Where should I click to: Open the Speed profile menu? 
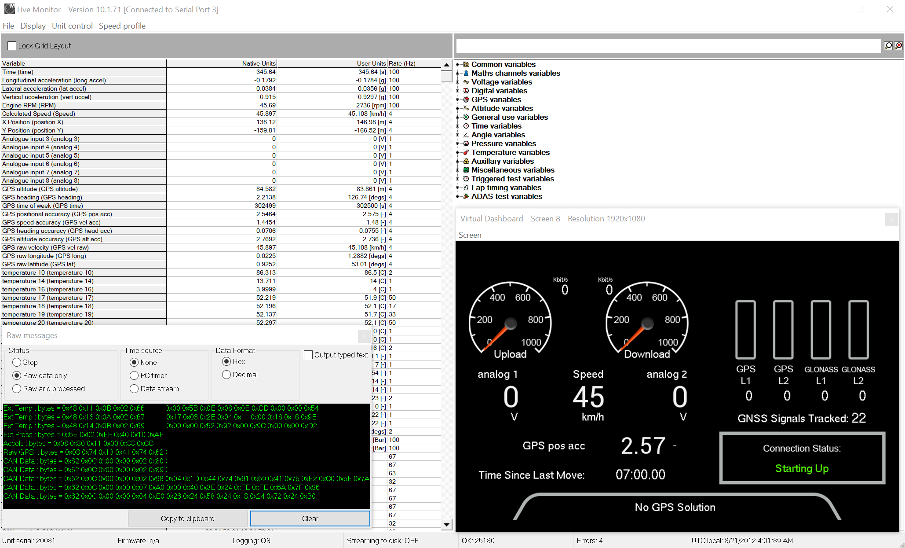point(121,26)
